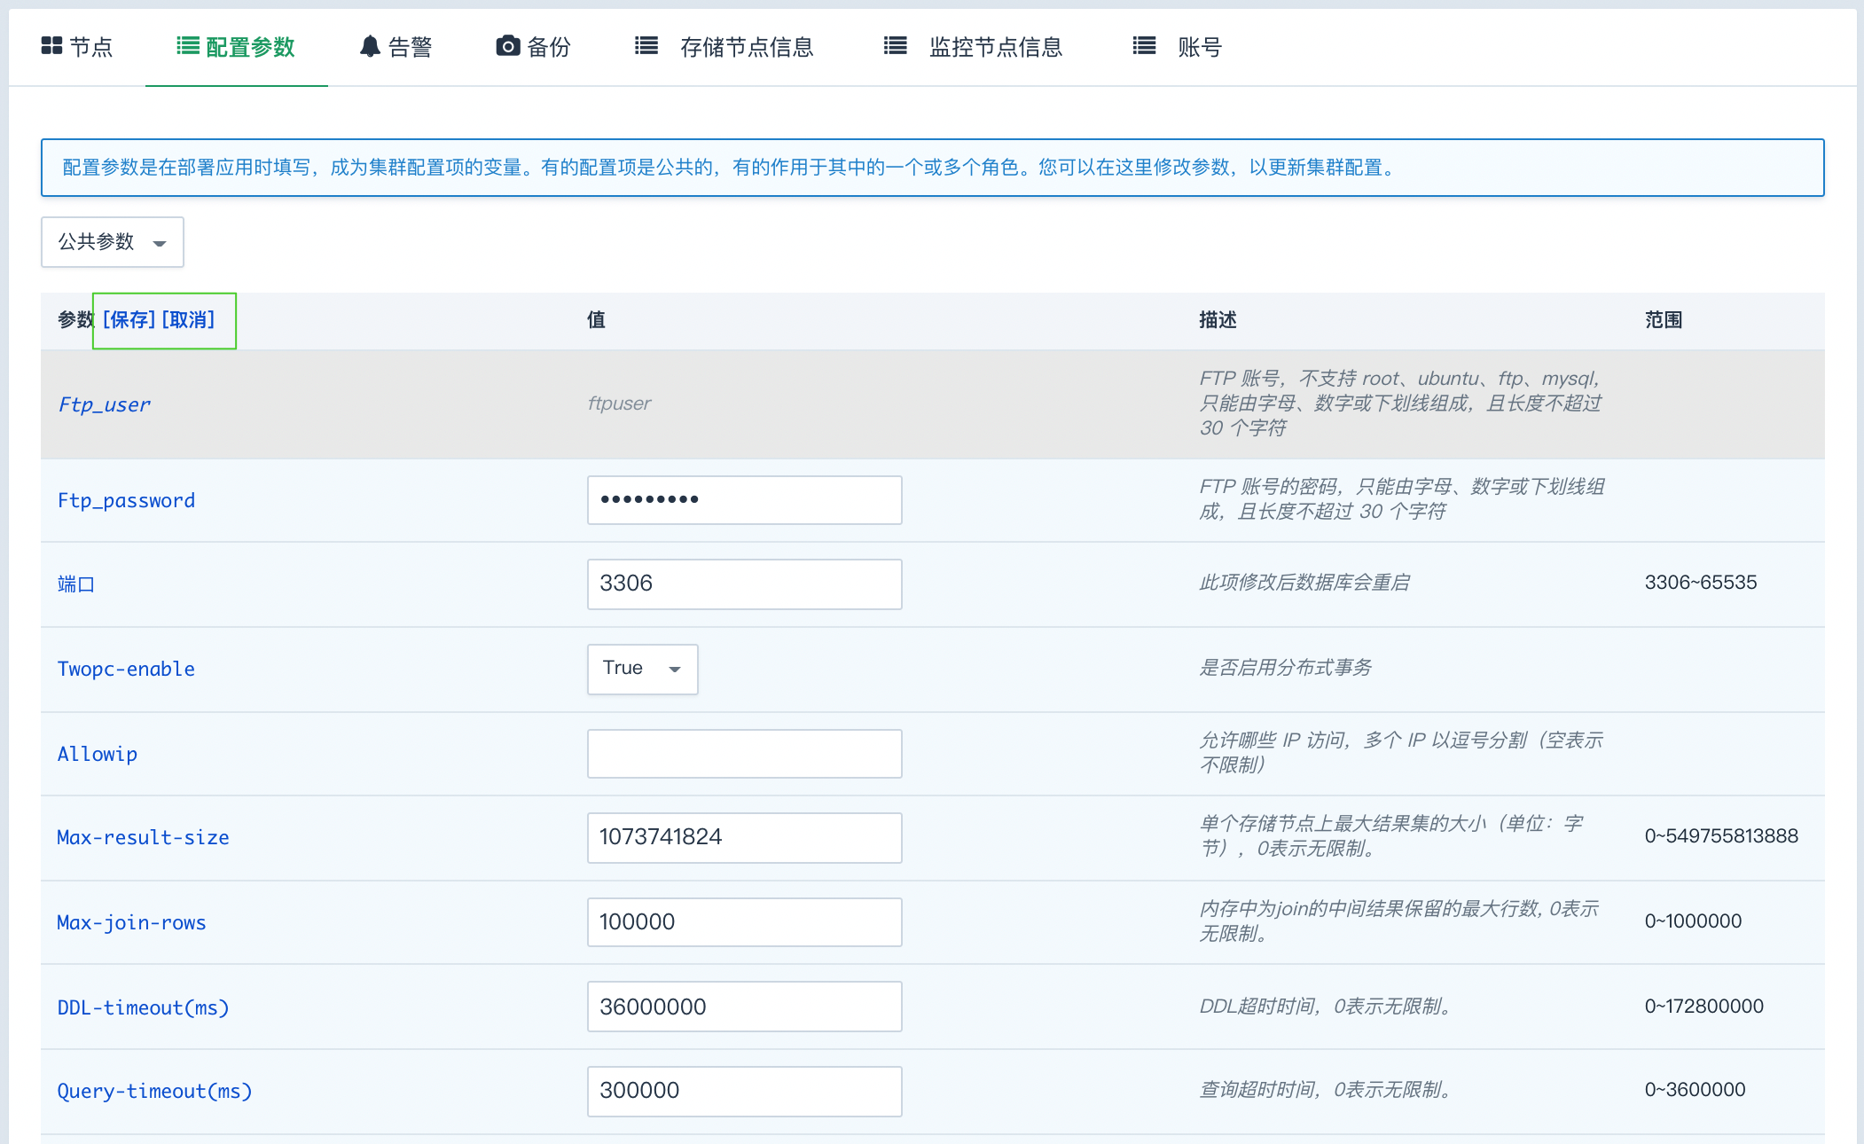
Task: Click the 端口 parameter name
Action: [76, 584]
